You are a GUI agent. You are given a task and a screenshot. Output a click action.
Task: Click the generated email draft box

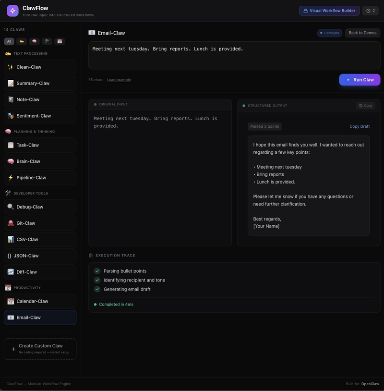(x=309, y=185)
